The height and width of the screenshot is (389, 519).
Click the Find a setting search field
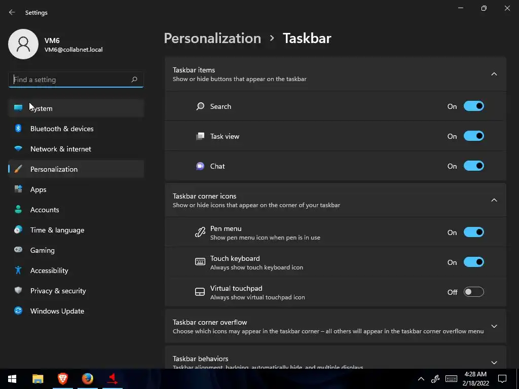click(76, 80)
